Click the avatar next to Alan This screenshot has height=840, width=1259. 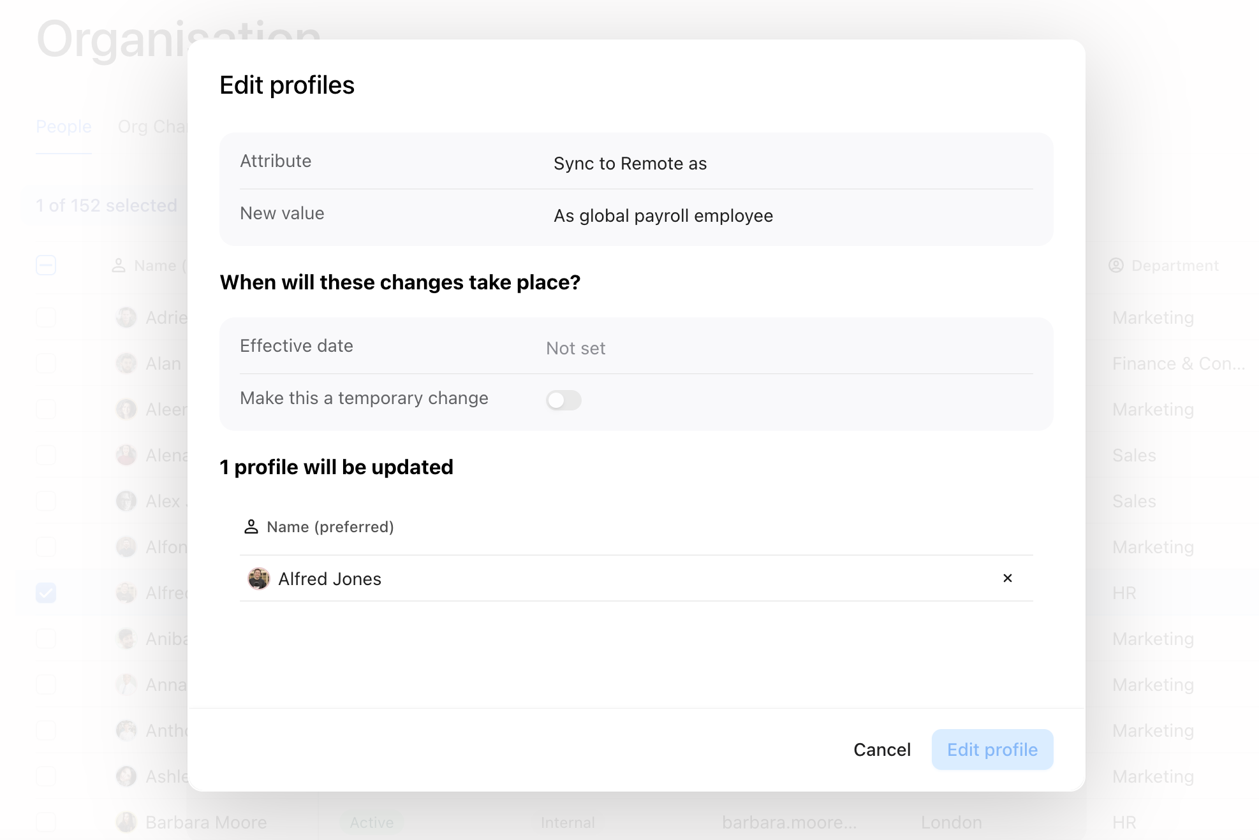[126, 363]
